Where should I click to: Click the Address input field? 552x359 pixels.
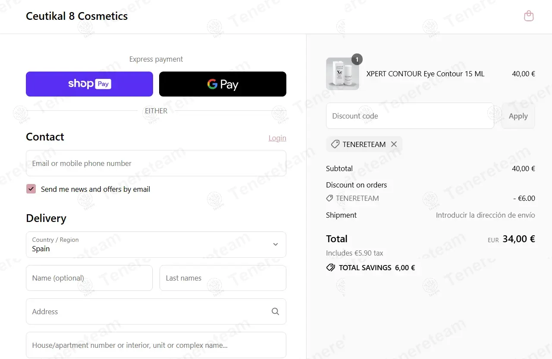click(156, 312)
